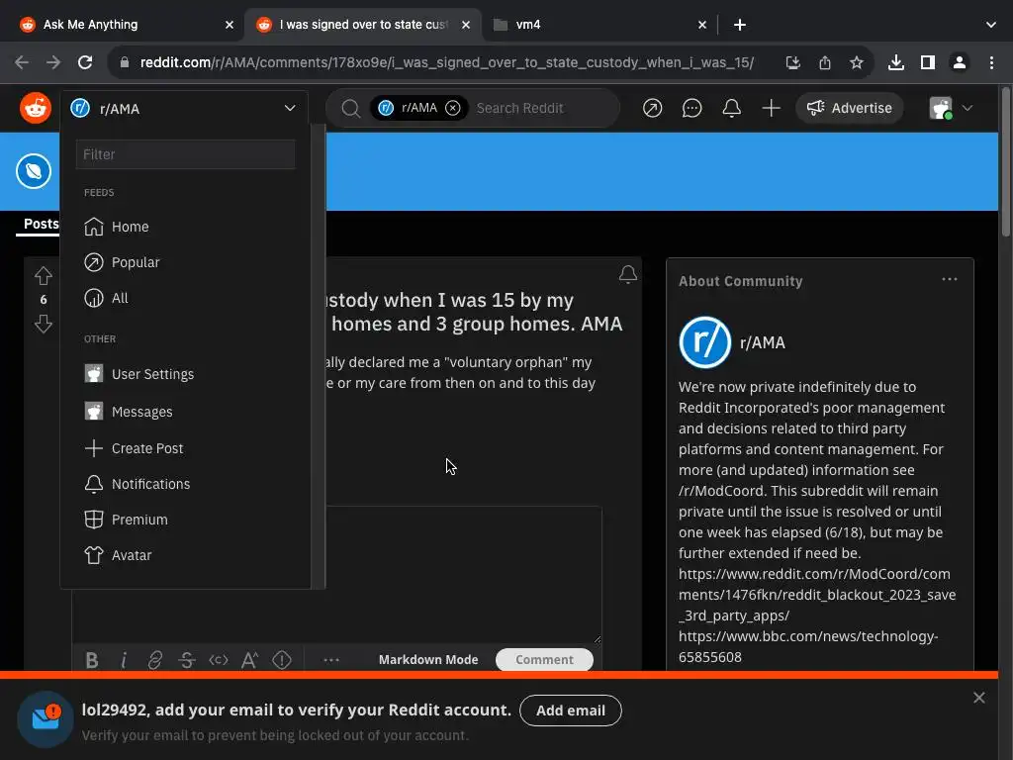This screenshot has width=1013, height=760.
Task: Downvote the post with the down arrow
Action: pos(44,324)
